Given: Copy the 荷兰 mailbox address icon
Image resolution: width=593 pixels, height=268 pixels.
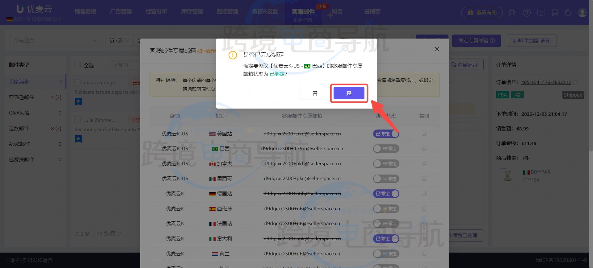Looking at the screenshot, I should point(424,254).
